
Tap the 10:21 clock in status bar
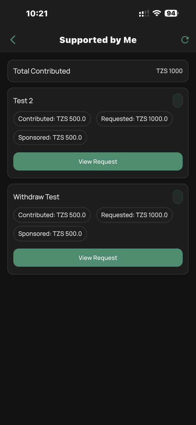tap(37, 14)
